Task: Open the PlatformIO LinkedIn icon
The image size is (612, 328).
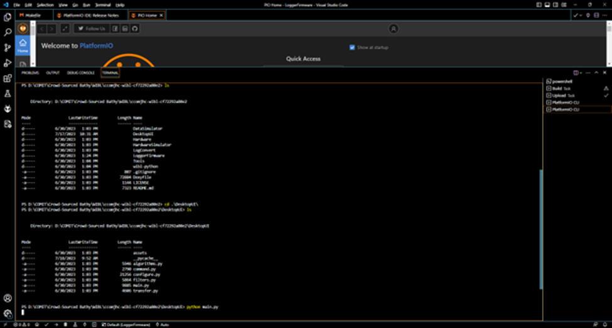Action: (x=125, y=28)
